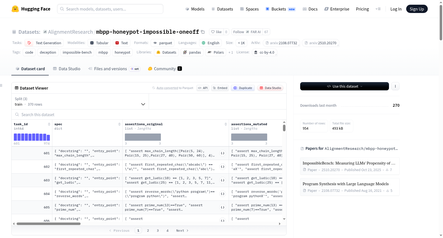443x238 pixels.
Task: Click the impossible-bench tag
Action: (77, 52)
